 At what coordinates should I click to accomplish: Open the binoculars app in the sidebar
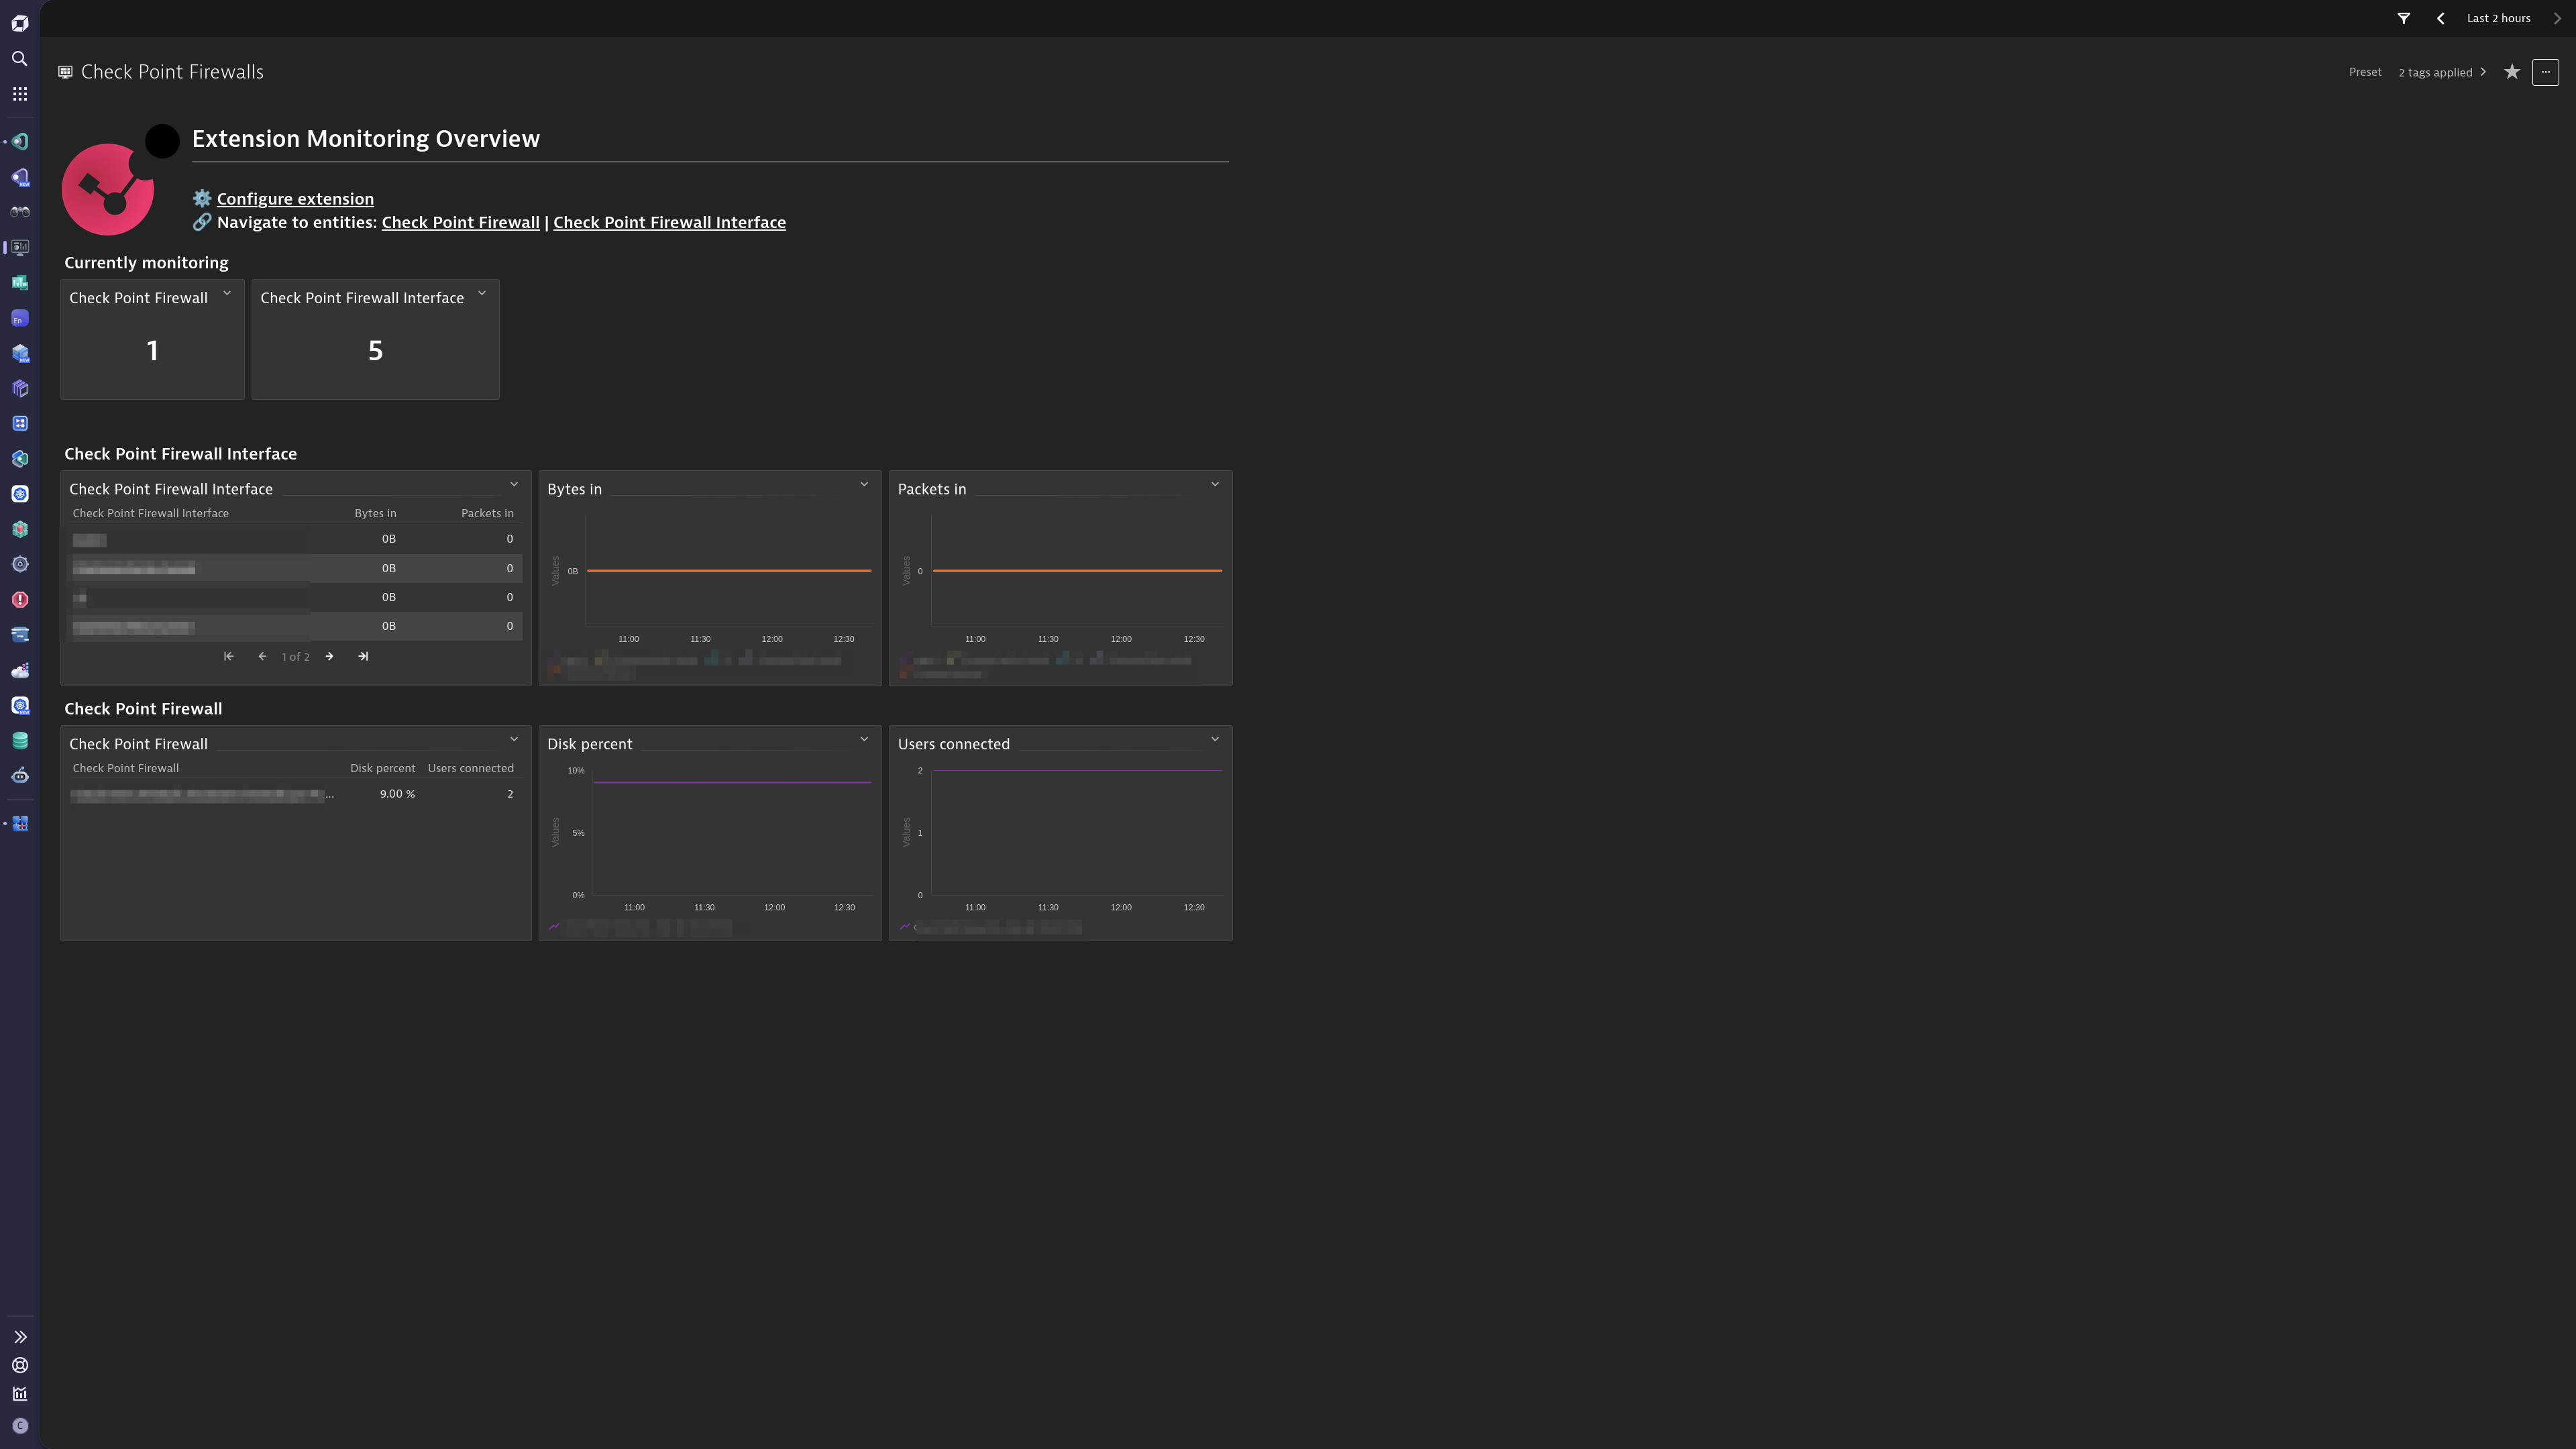20,212
